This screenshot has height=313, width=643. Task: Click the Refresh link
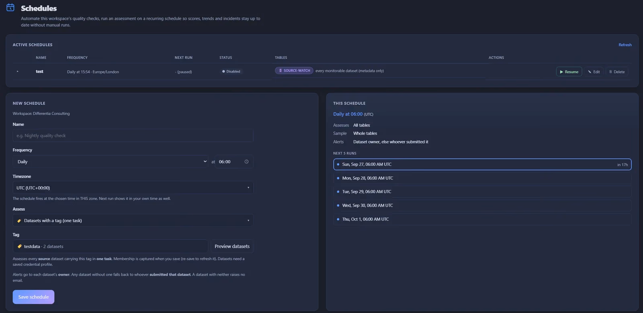tap(625, 45)
